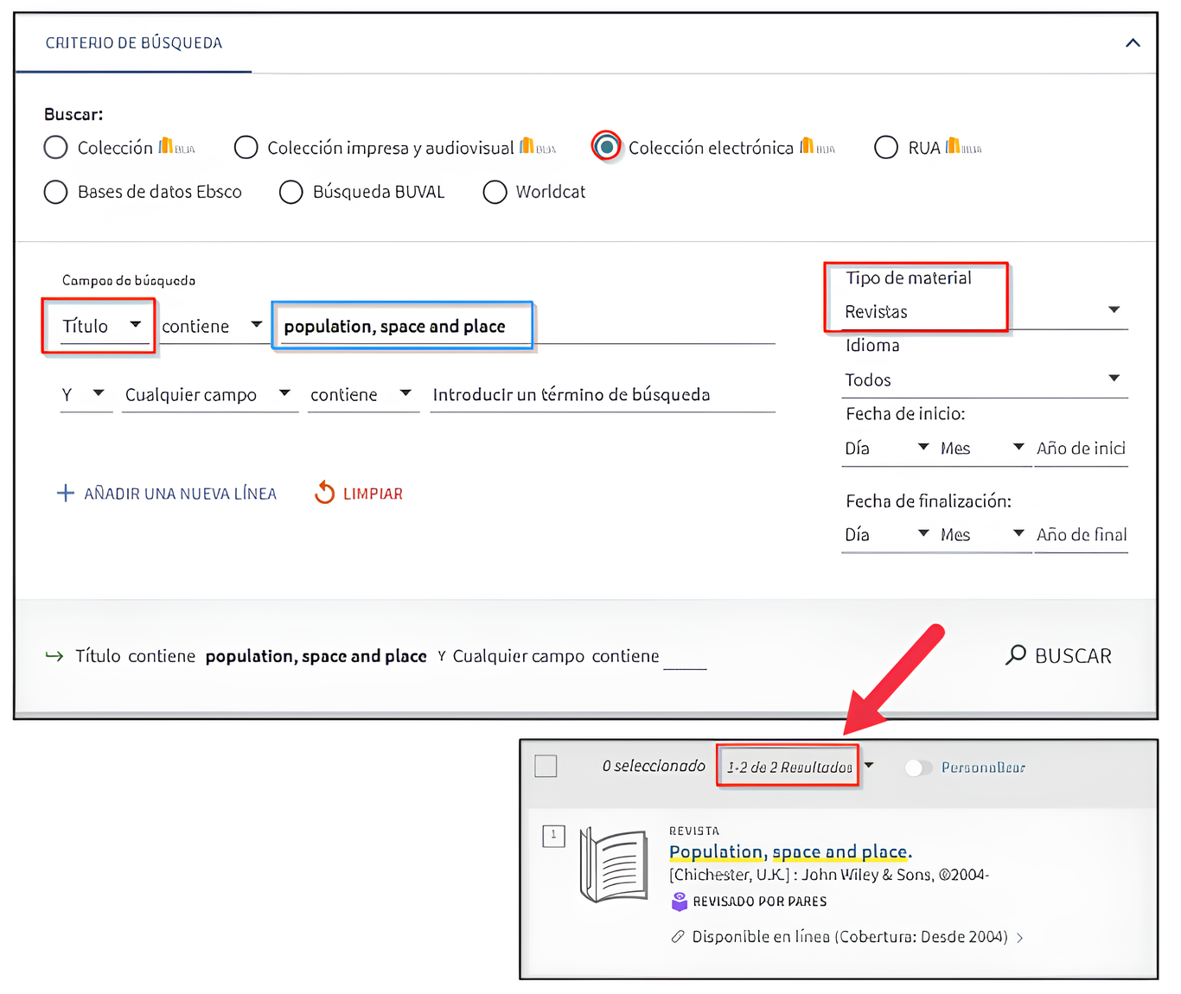The image size is (1181, 994).
Task: Select the Colección electrónica radio button
Action: pos(607,147)
